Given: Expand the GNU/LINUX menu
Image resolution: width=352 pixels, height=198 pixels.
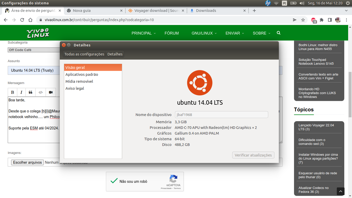Looking at the screenshot, I should click(x=204, y=33).
